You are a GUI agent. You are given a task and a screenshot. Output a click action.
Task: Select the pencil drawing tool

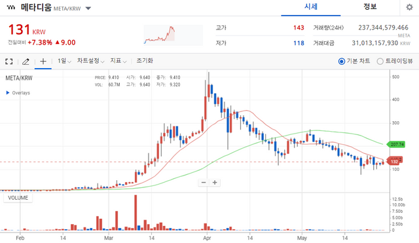[x=26, y=62]
